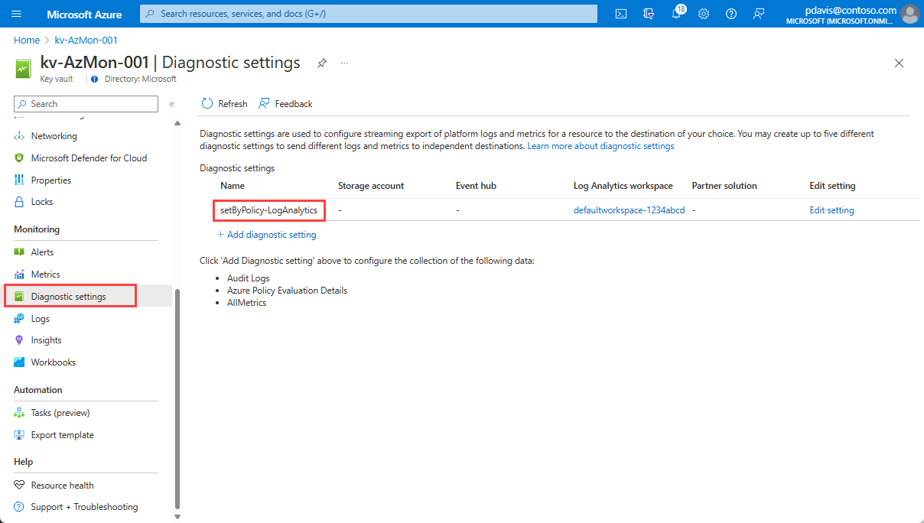Open Workbooks under Monitoring
Image resolution: width=924 pixels, height=523 pixels.
point(54,362)
